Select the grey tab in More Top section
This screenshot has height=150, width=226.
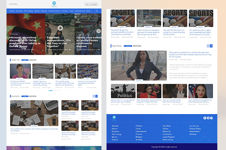click(x=33, y=60)
